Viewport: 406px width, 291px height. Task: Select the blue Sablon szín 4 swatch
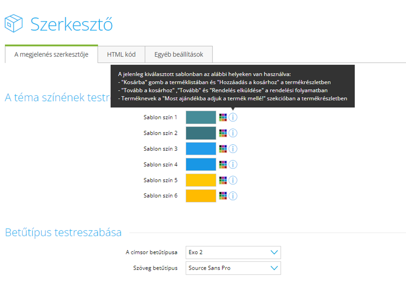tap(201, 164)
